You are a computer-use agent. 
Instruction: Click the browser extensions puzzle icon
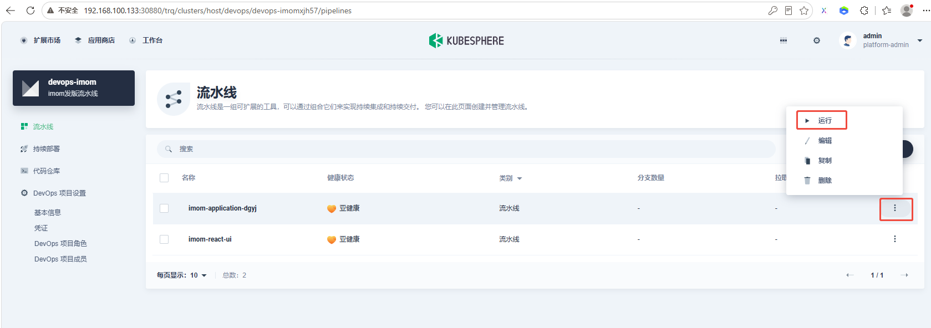coord(864,11)
